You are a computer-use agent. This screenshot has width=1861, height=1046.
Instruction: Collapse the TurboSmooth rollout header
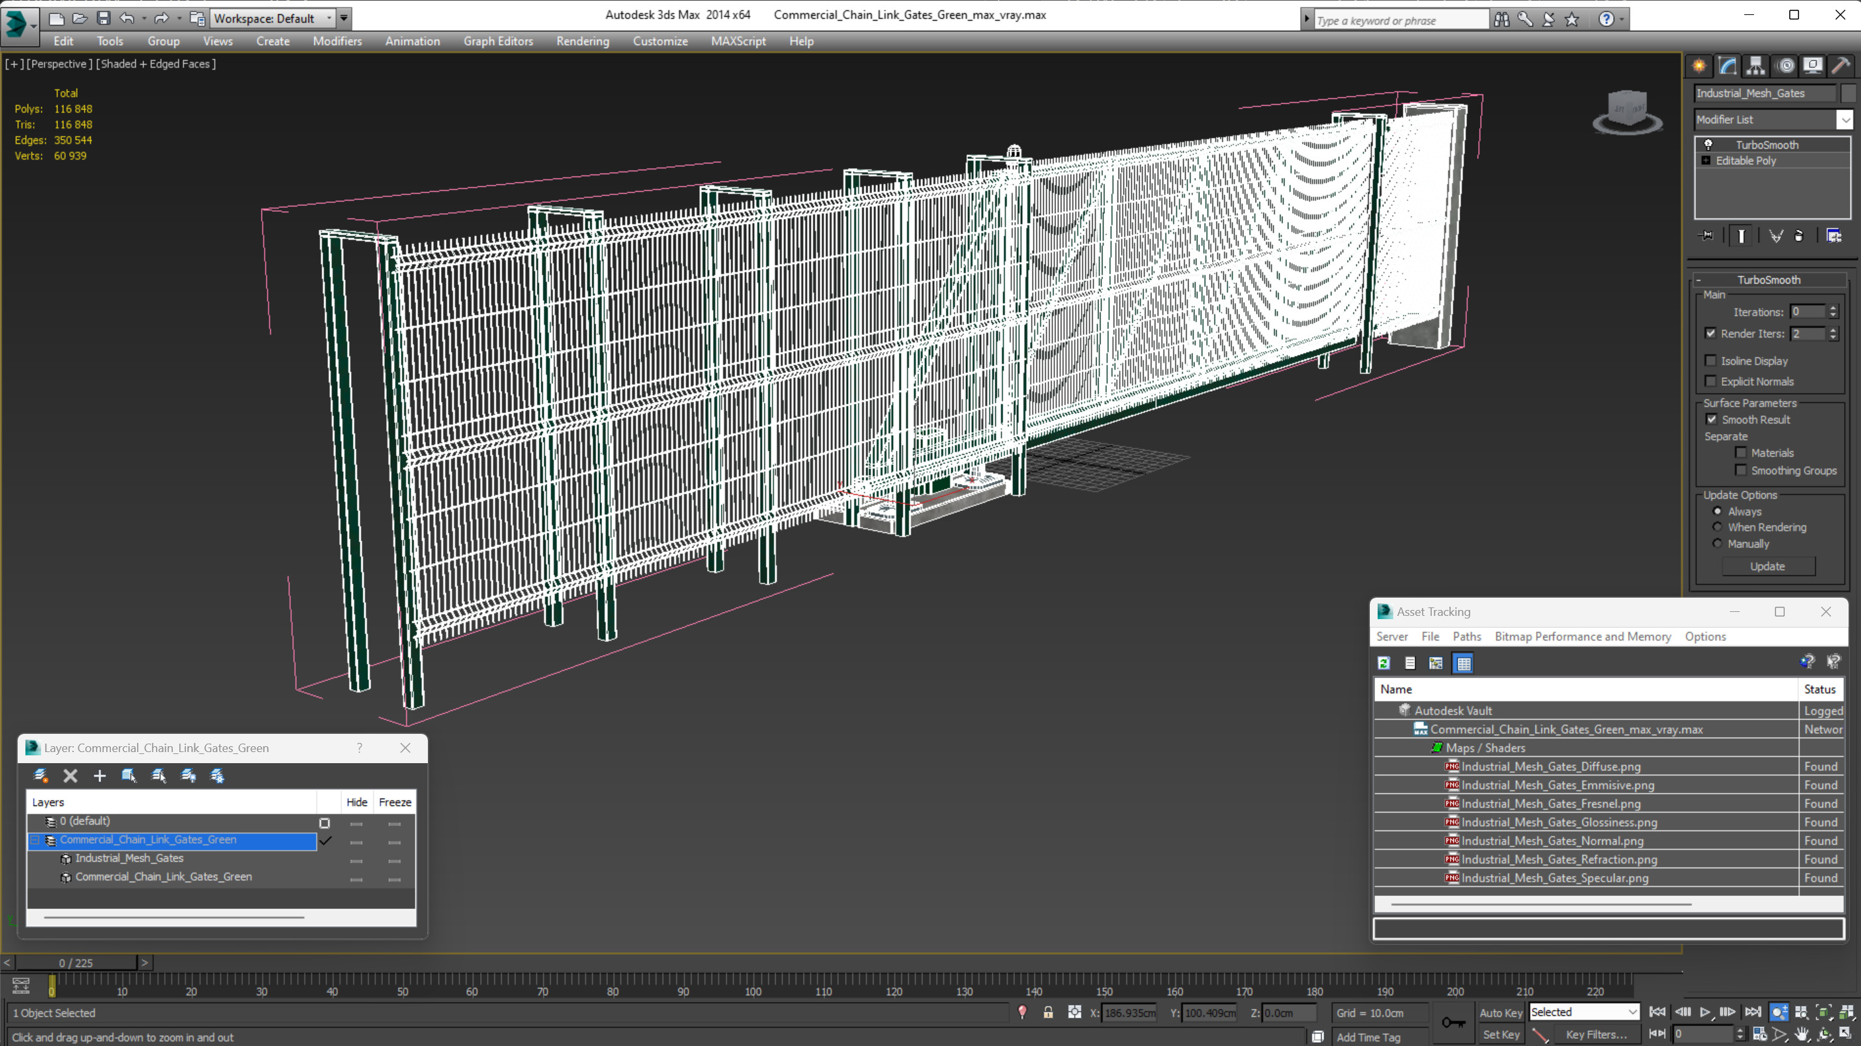1768,280
